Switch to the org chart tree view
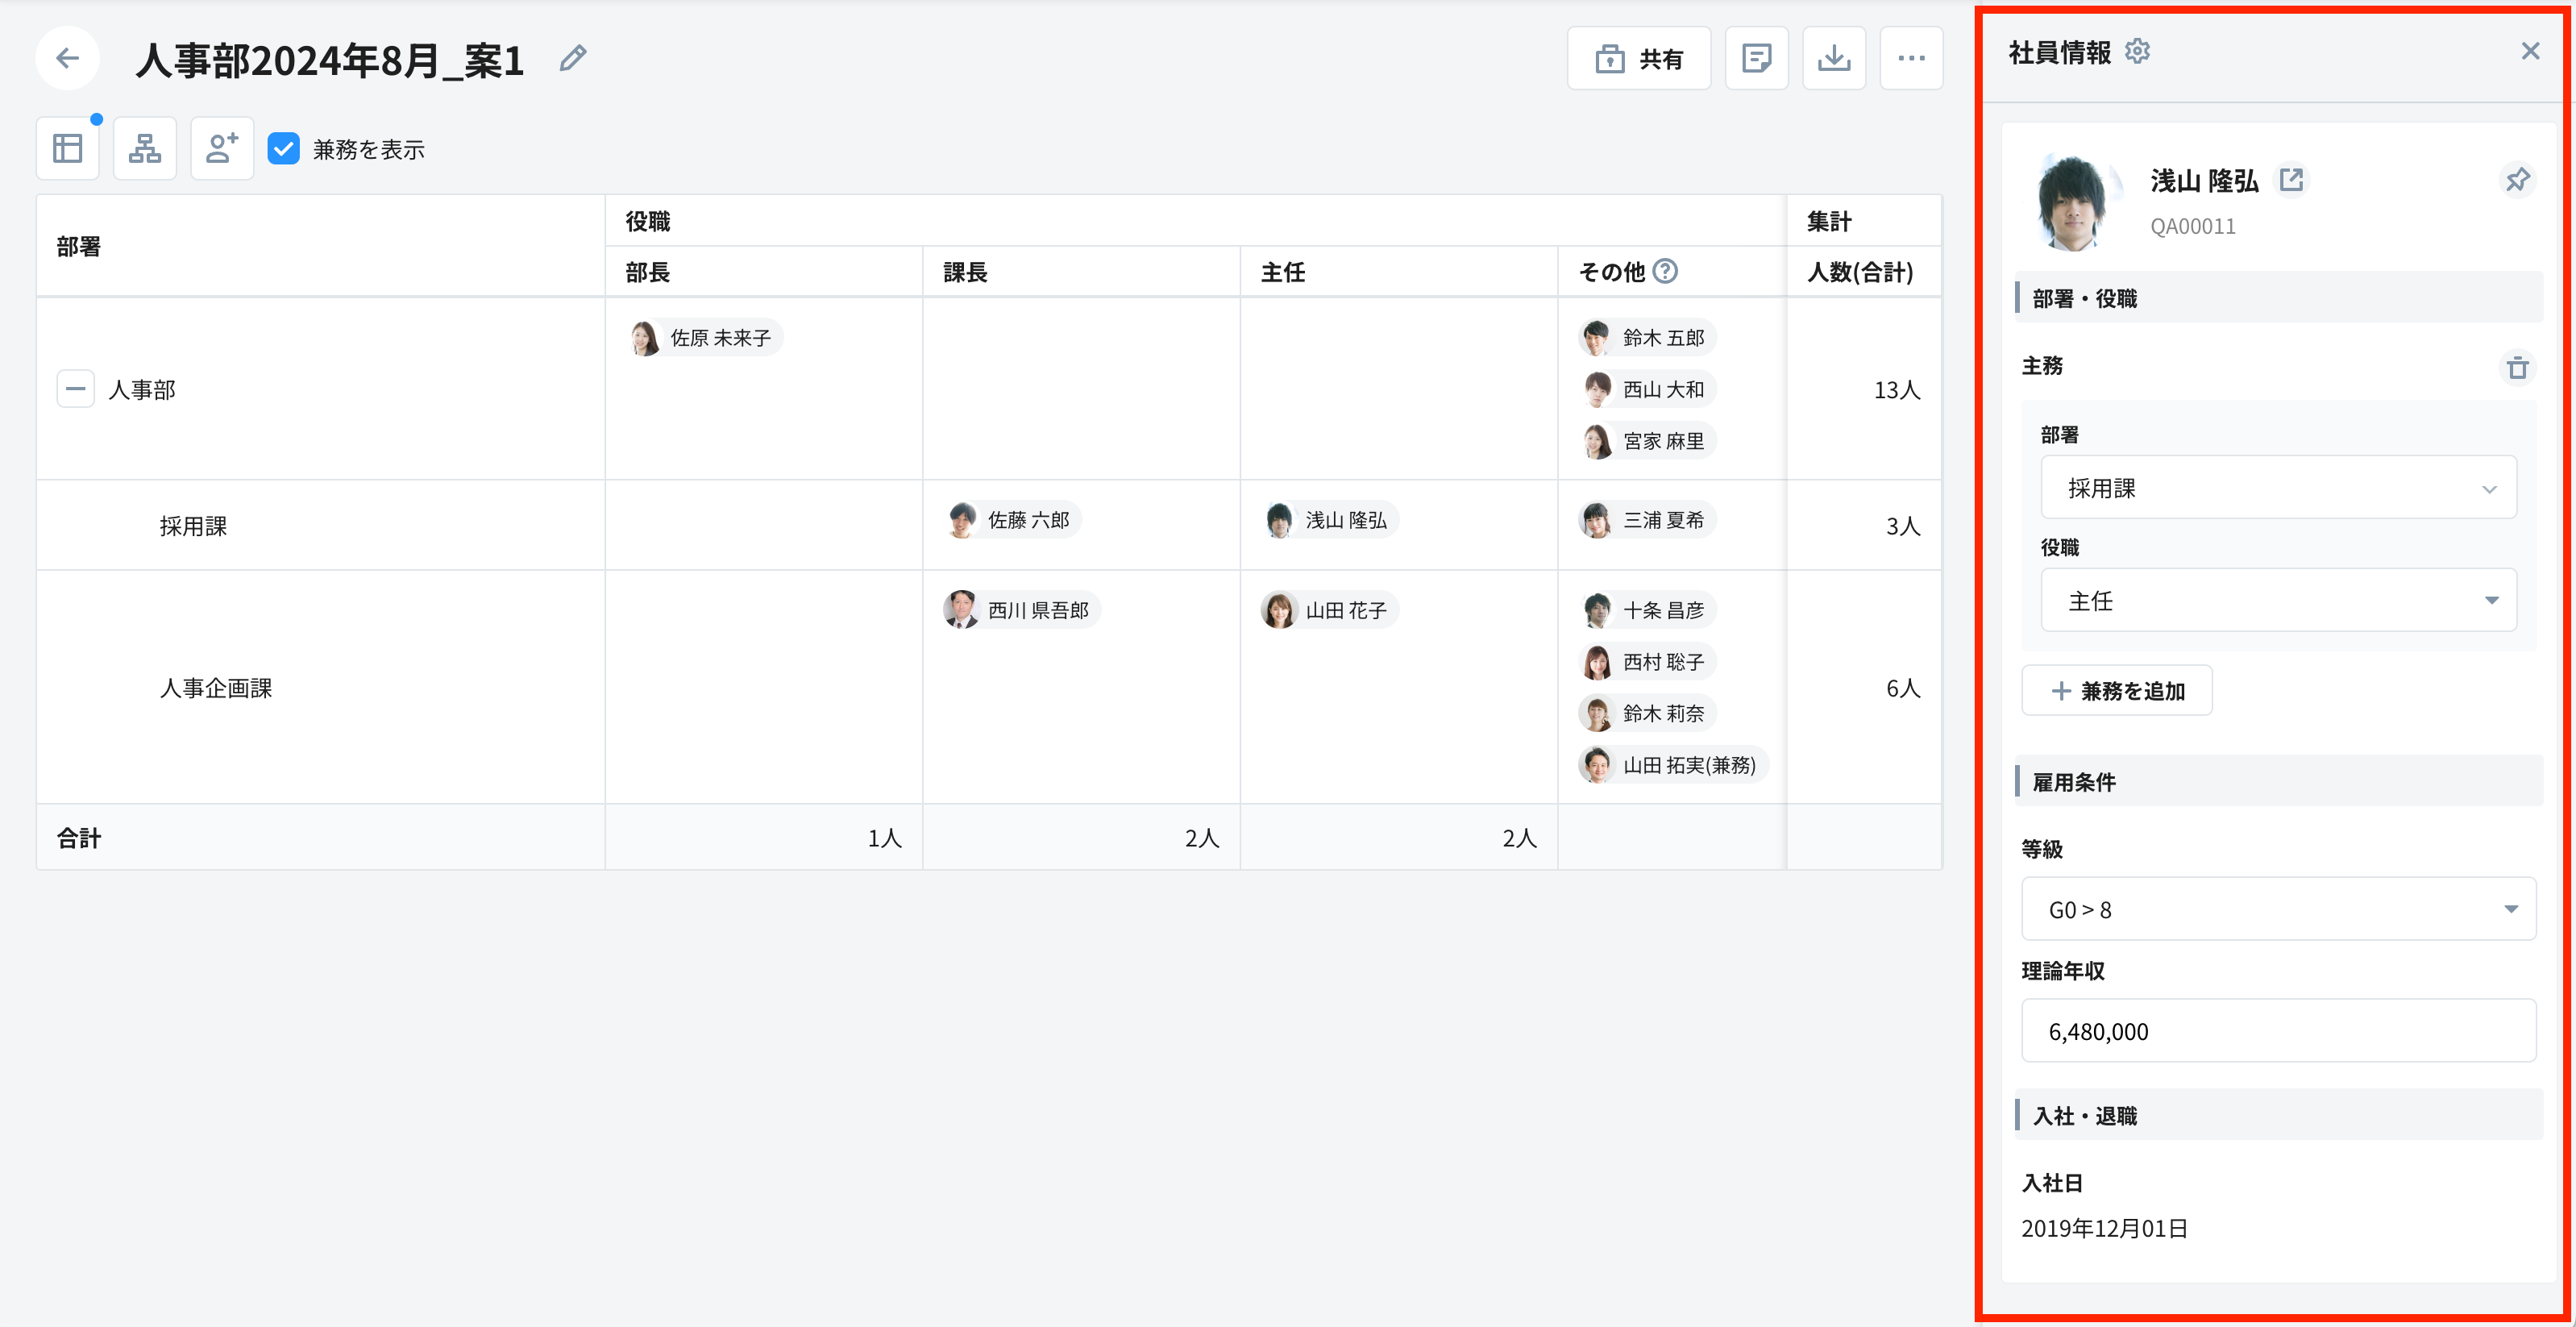This screenshot has height=1327, width=2576. point(145,149)
